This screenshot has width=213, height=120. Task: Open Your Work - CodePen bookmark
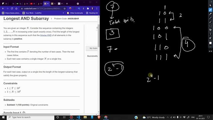pos(32,13)
